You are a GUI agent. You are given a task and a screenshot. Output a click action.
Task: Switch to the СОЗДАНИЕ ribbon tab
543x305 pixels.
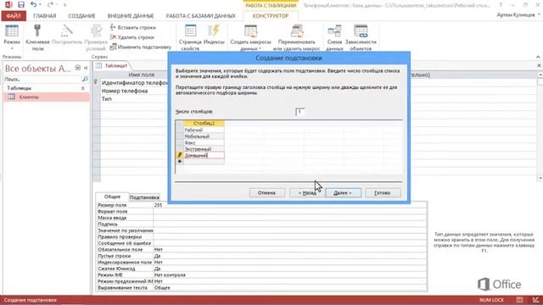tap(81, 16)
